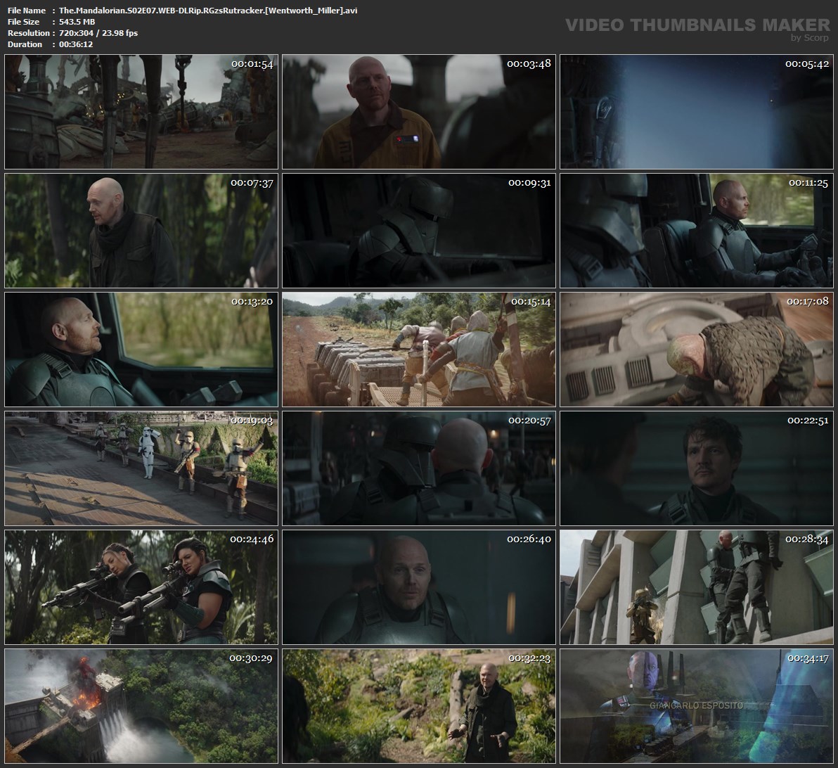Click the file size value 543.5 MB
838x768 pixels.
[x=77, y=22]
